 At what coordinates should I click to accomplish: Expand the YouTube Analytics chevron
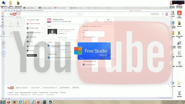pos(42,46)
